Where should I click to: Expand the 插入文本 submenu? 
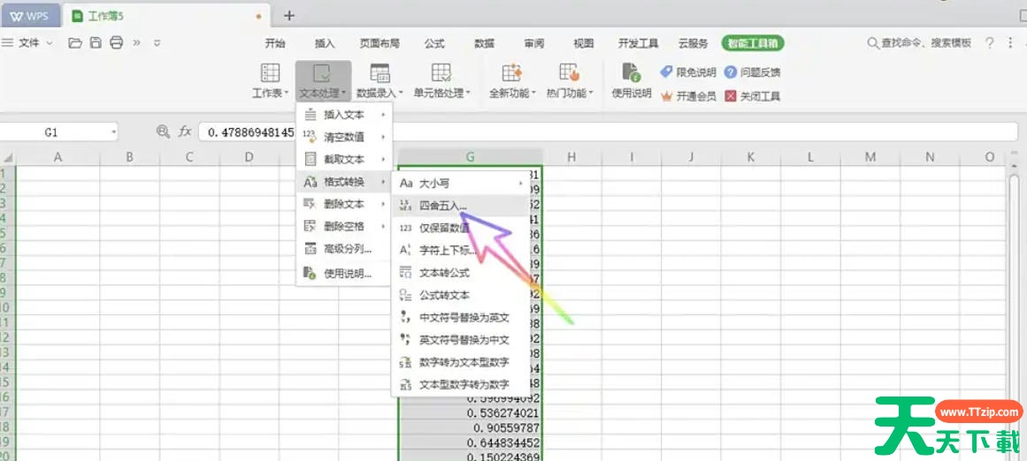pyautogui.click(x=344, y=115)
